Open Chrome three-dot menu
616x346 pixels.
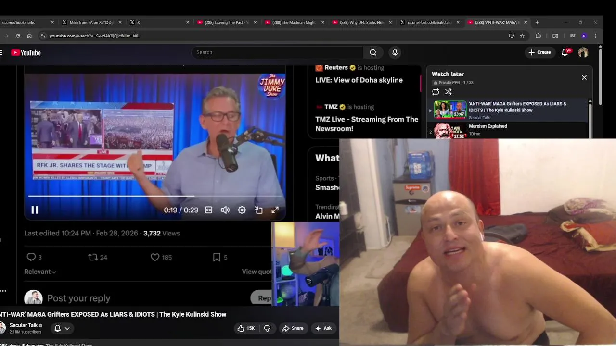[x=596, y=36]
